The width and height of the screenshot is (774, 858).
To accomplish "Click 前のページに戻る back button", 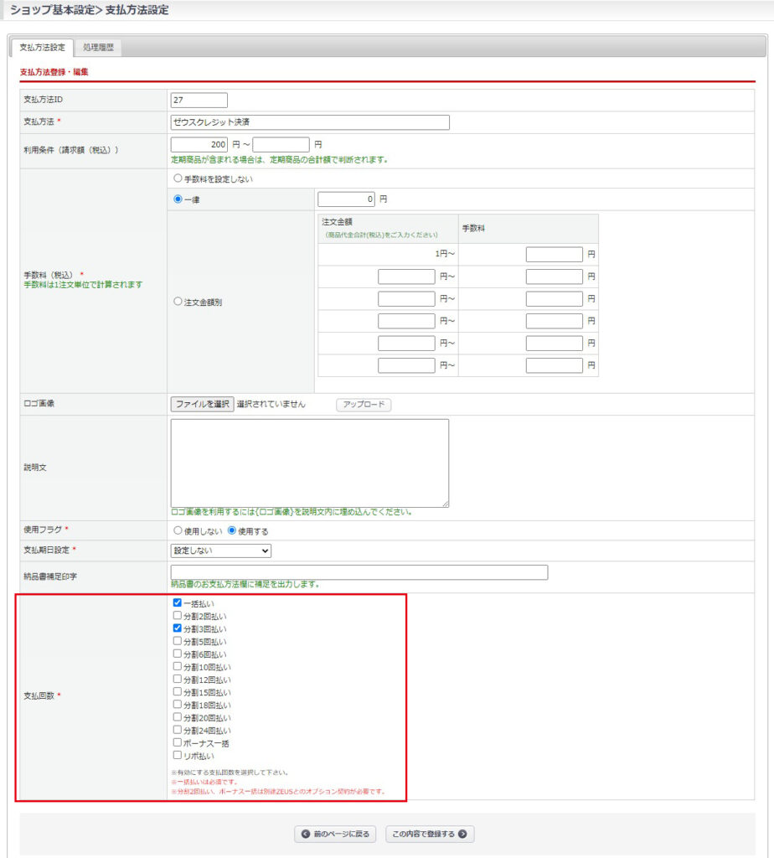I will (x=335, y=835).
